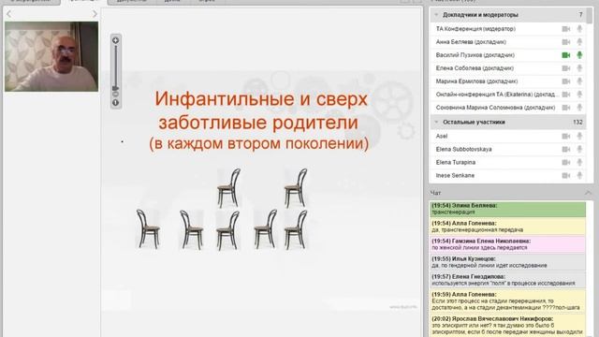This screenshot has height=337, width=599.
Task: Select participant Соковнина Марина Соломоновна
Action: [495, 108]
